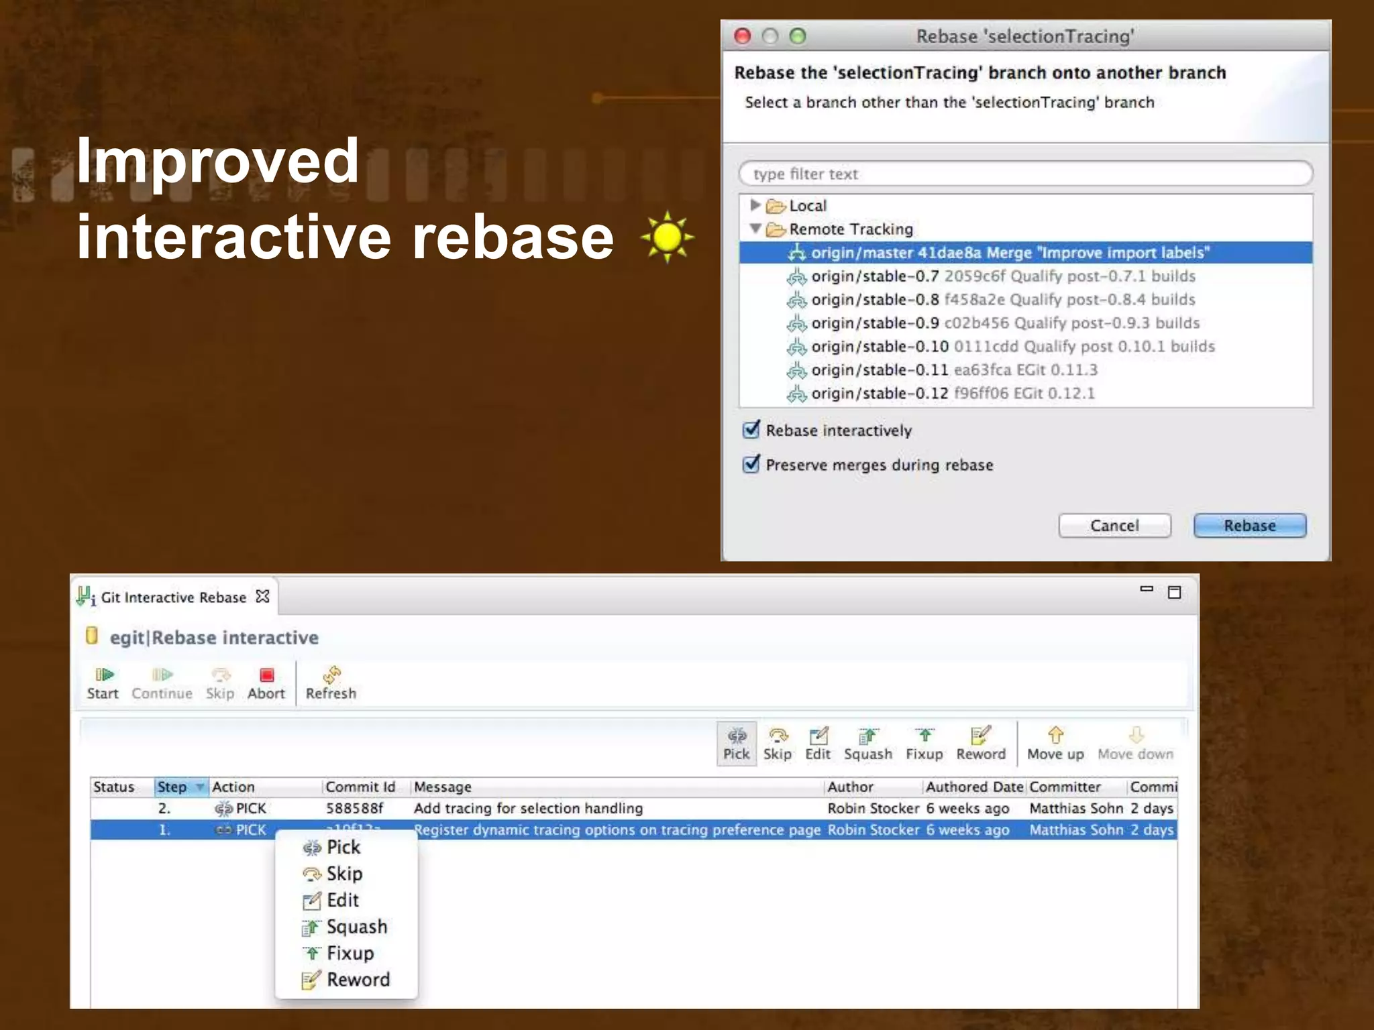
Task: Choose Reword from the context menu
Action: coord(346,980)
